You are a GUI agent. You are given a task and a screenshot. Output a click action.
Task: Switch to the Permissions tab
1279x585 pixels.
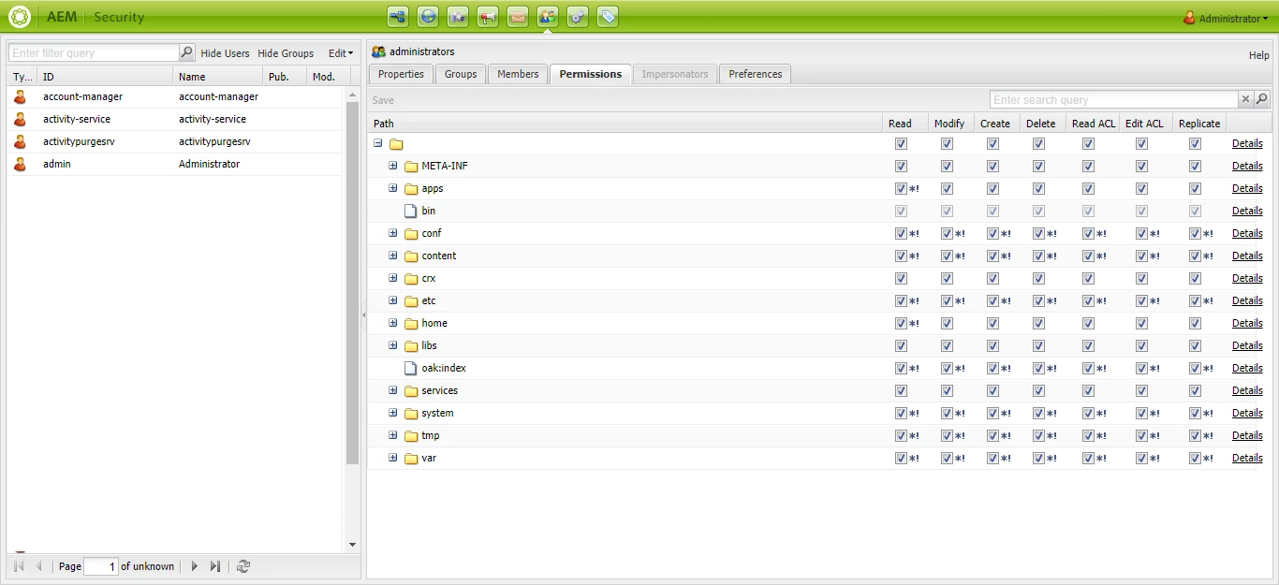[x=591, y=74]
